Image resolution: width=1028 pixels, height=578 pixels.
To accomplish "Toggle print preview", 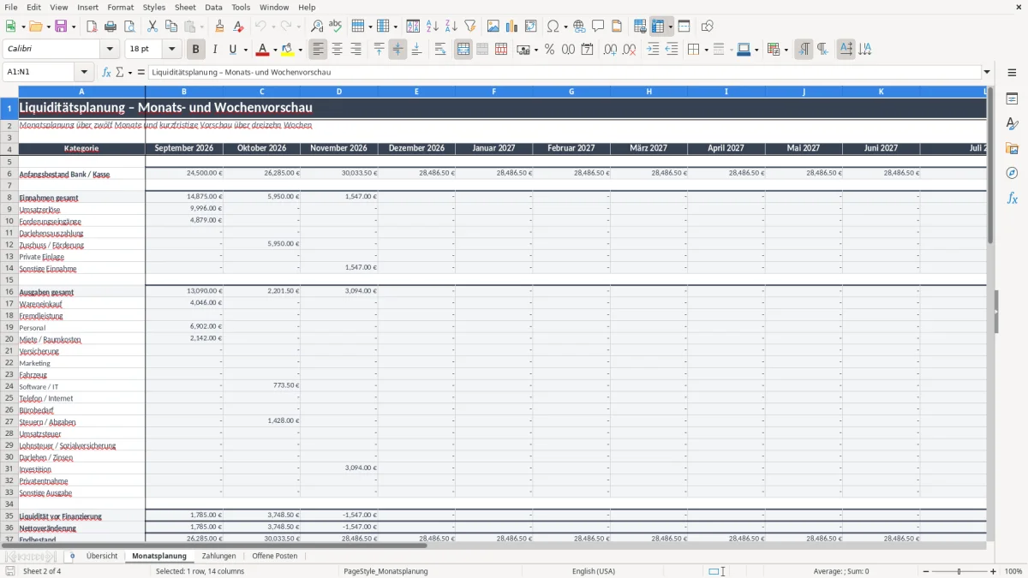I will [128, 27].
